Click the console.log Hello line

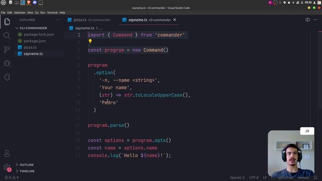[x=129, y=155]
